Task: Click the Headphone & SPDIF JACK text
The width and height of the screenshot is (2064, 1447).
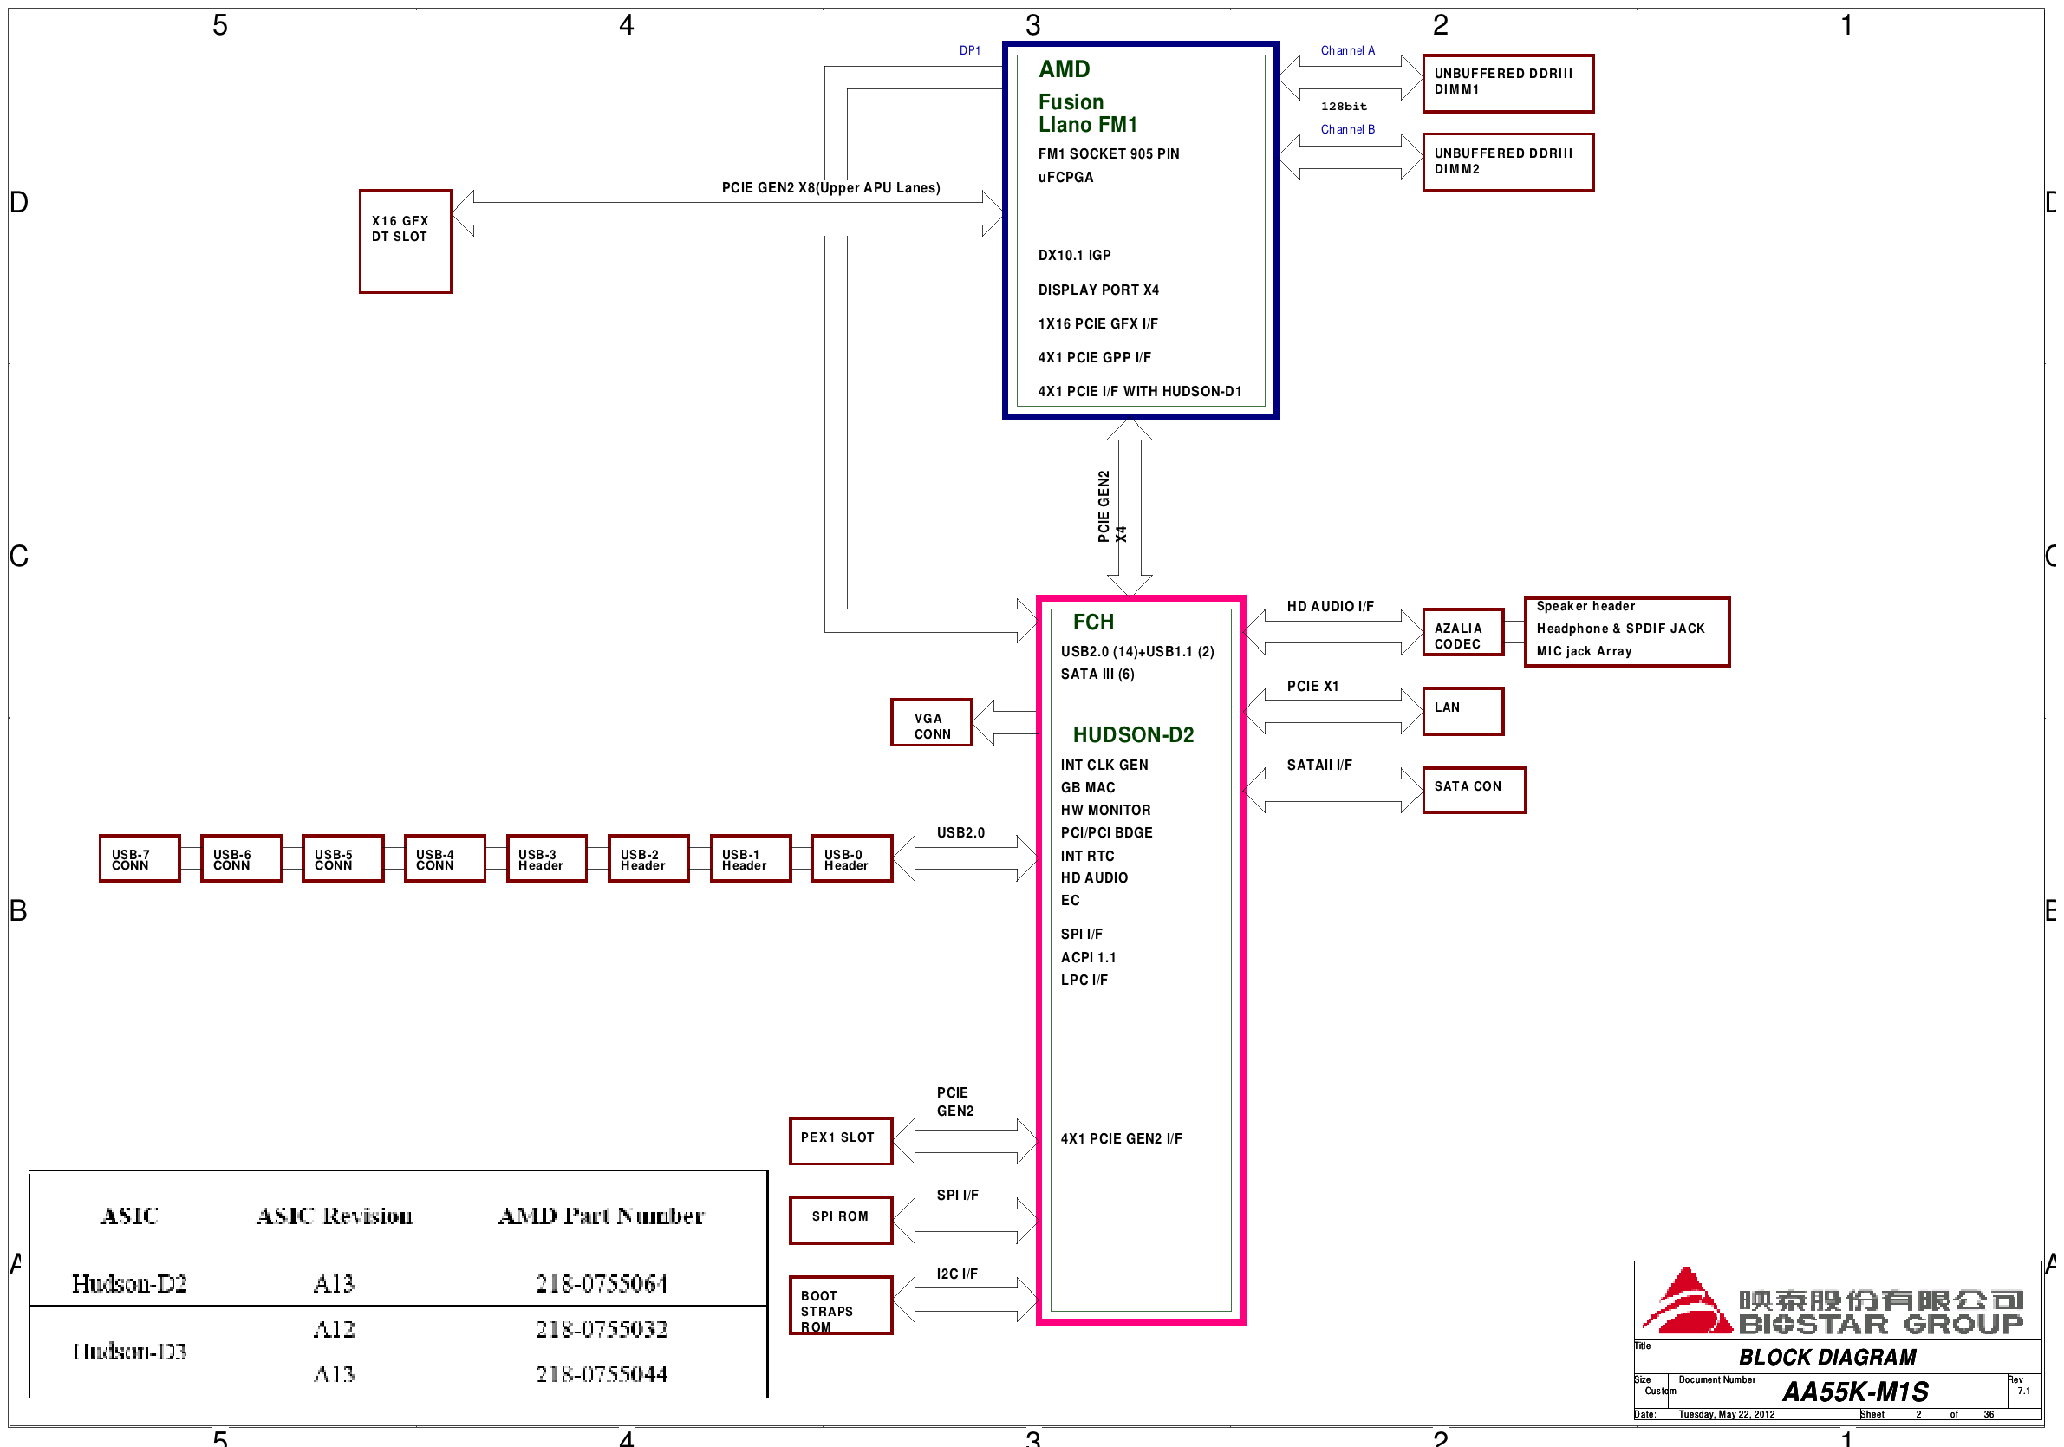Action: click(1620, 629)
